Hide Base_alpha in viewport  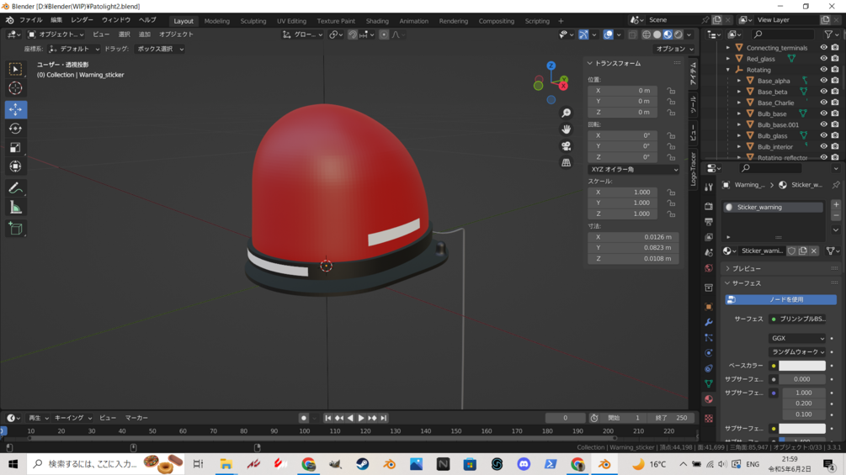pos(823,81)
